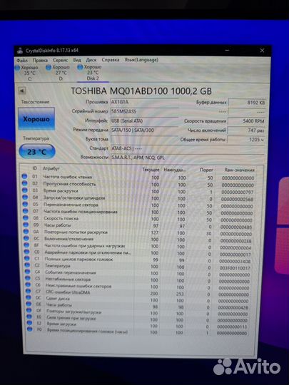Click status icon for DC Сдвиг диска

point(29,297)
